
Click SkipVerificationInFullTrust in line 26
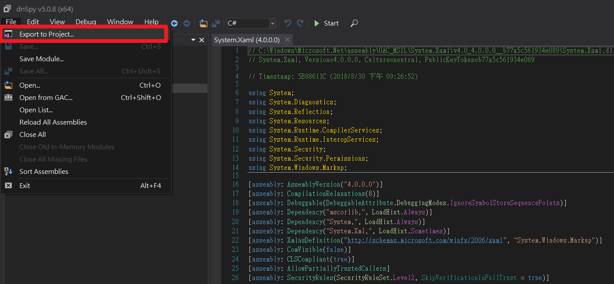coord(468,278)
